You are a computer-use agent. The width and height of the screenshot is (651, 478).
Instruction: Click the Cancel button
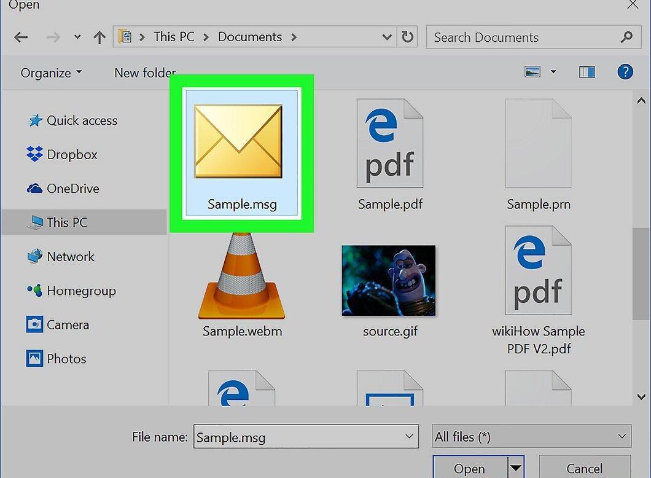click(585, 468)
